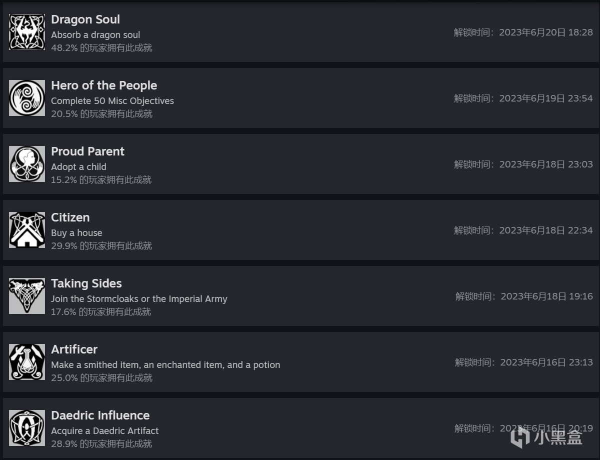Click the Artificer achievement icon
Screen dimensions: 600x460
[x=27, y=362]
